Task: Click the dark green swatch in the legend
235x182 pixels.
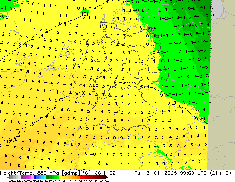Action: point(47,177)
